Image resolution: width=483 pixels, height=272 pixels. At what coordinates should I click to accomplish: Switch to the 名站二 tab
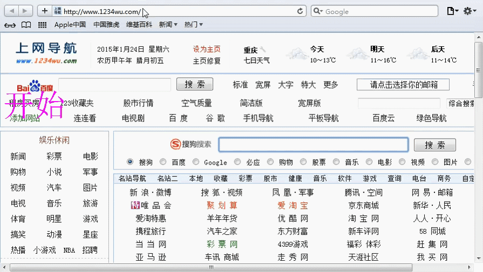coord(167,178)
